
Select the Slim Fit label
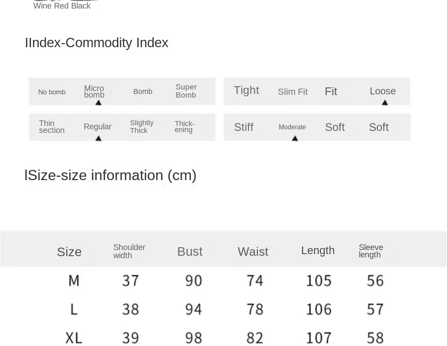coord(293,91)
